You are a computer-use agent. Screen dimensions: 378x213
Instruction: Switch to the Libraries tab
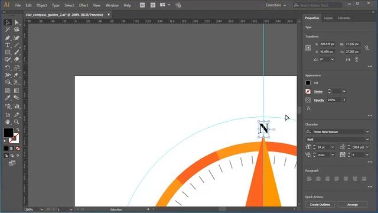[x=344, y=18]
